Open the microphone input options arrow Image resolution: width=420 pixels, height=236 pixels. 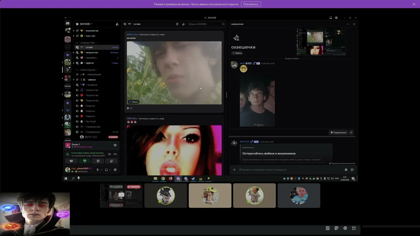pyautogui.click(x=101, y=170)
